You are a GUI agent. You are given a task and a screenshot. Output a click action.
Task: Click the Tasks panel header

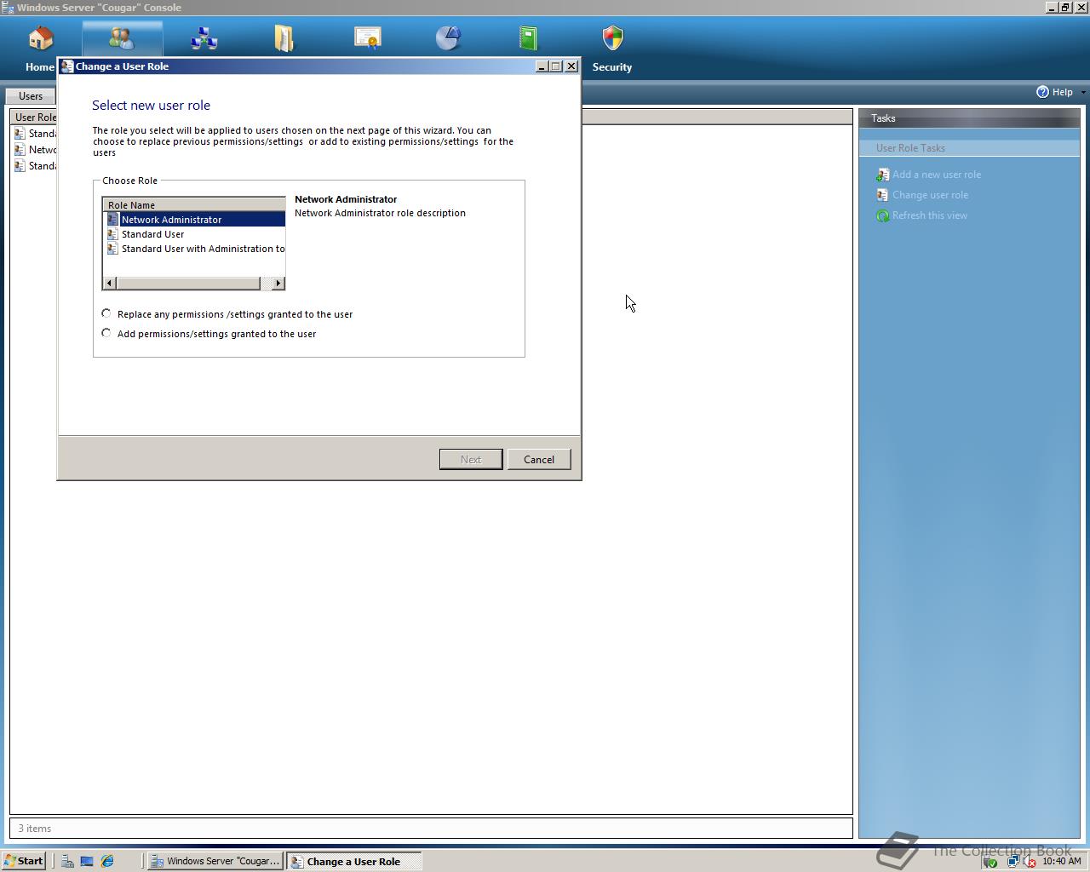pos(969,118)
